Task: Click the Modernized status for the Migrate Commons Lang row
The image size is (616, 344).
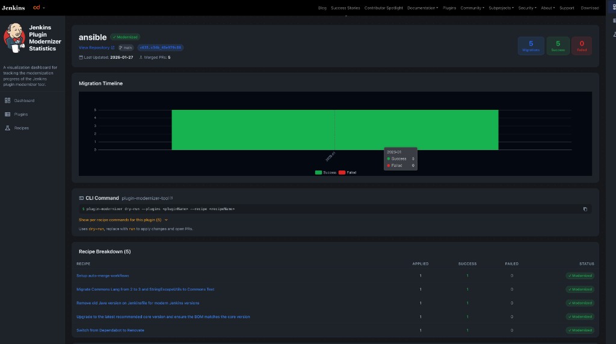Action: point(580,289)
